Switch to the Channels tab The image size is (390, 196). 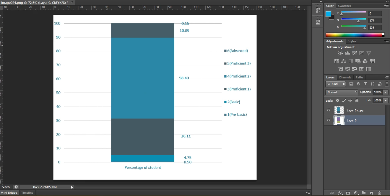[x=345, y=78]
